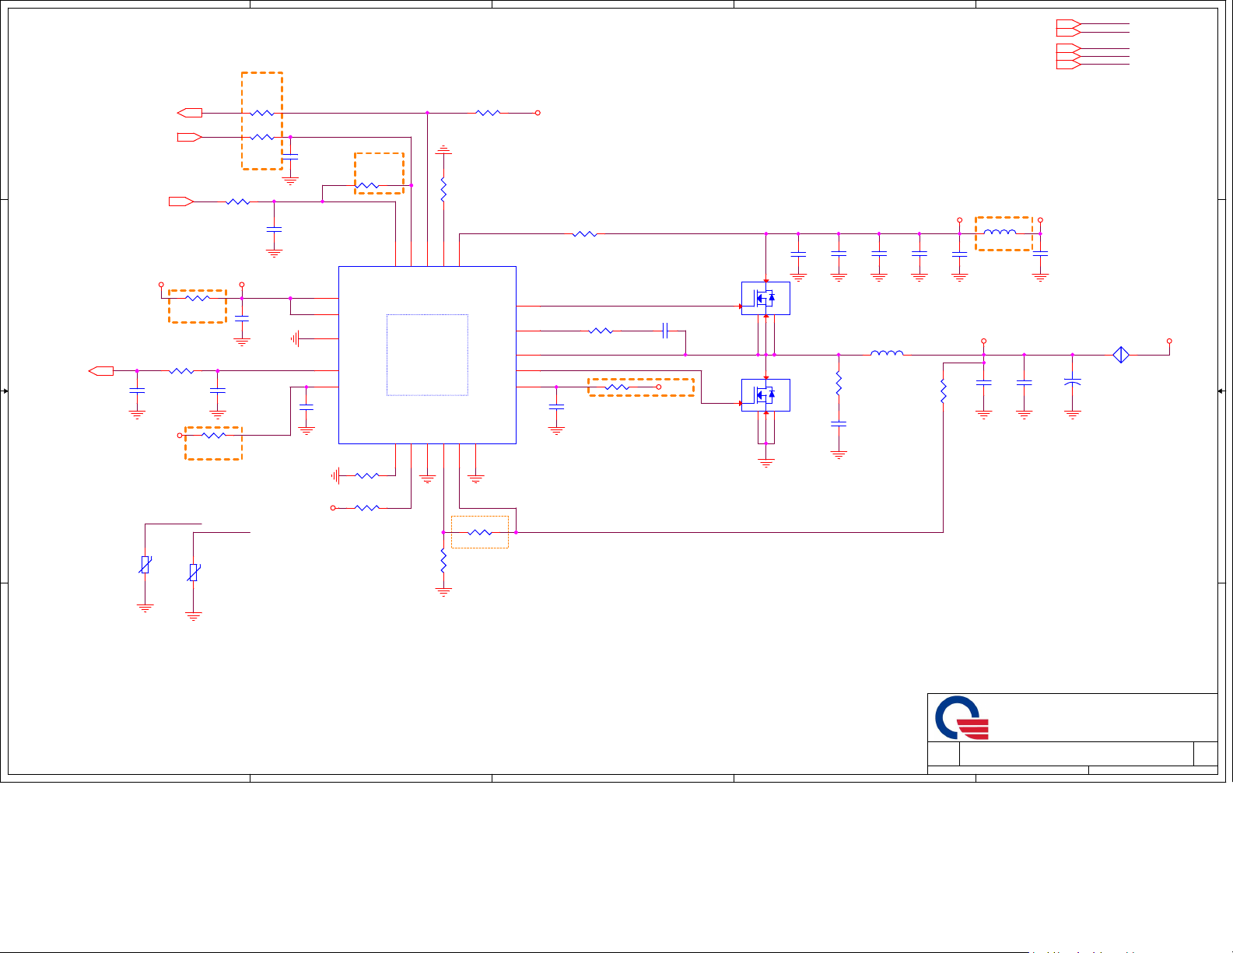Select the vertical resistor under the upside-down ground

[x=443, y=190]
